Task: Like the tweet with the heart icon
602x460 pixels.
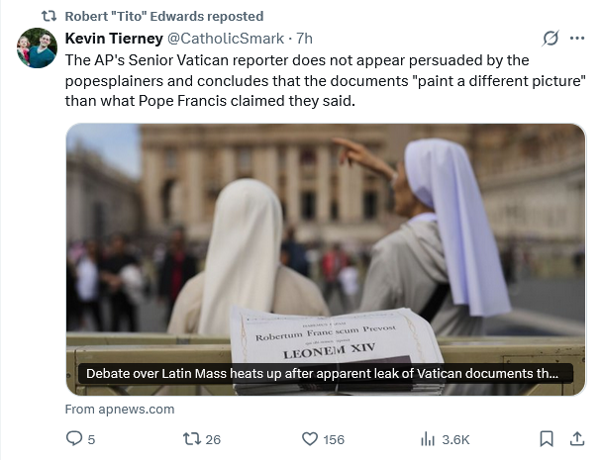Action: (309, 438)
